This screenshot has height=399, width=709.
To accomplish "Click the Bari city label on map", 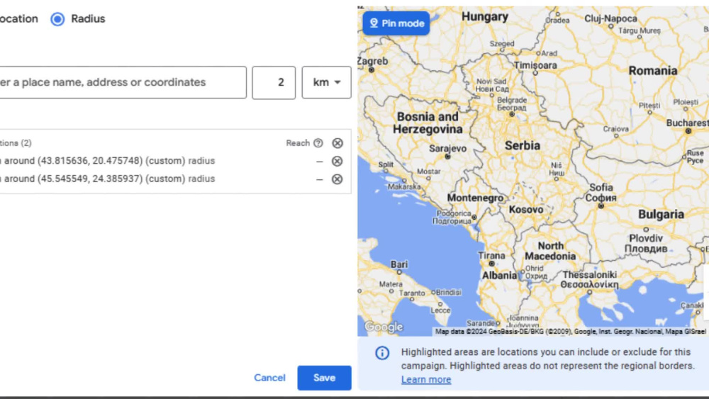I will click(398, 264).
